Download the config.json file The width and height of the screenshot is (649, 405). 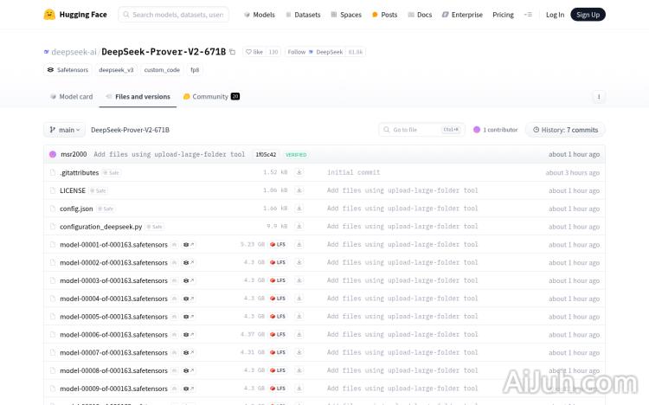pos(299,209)
